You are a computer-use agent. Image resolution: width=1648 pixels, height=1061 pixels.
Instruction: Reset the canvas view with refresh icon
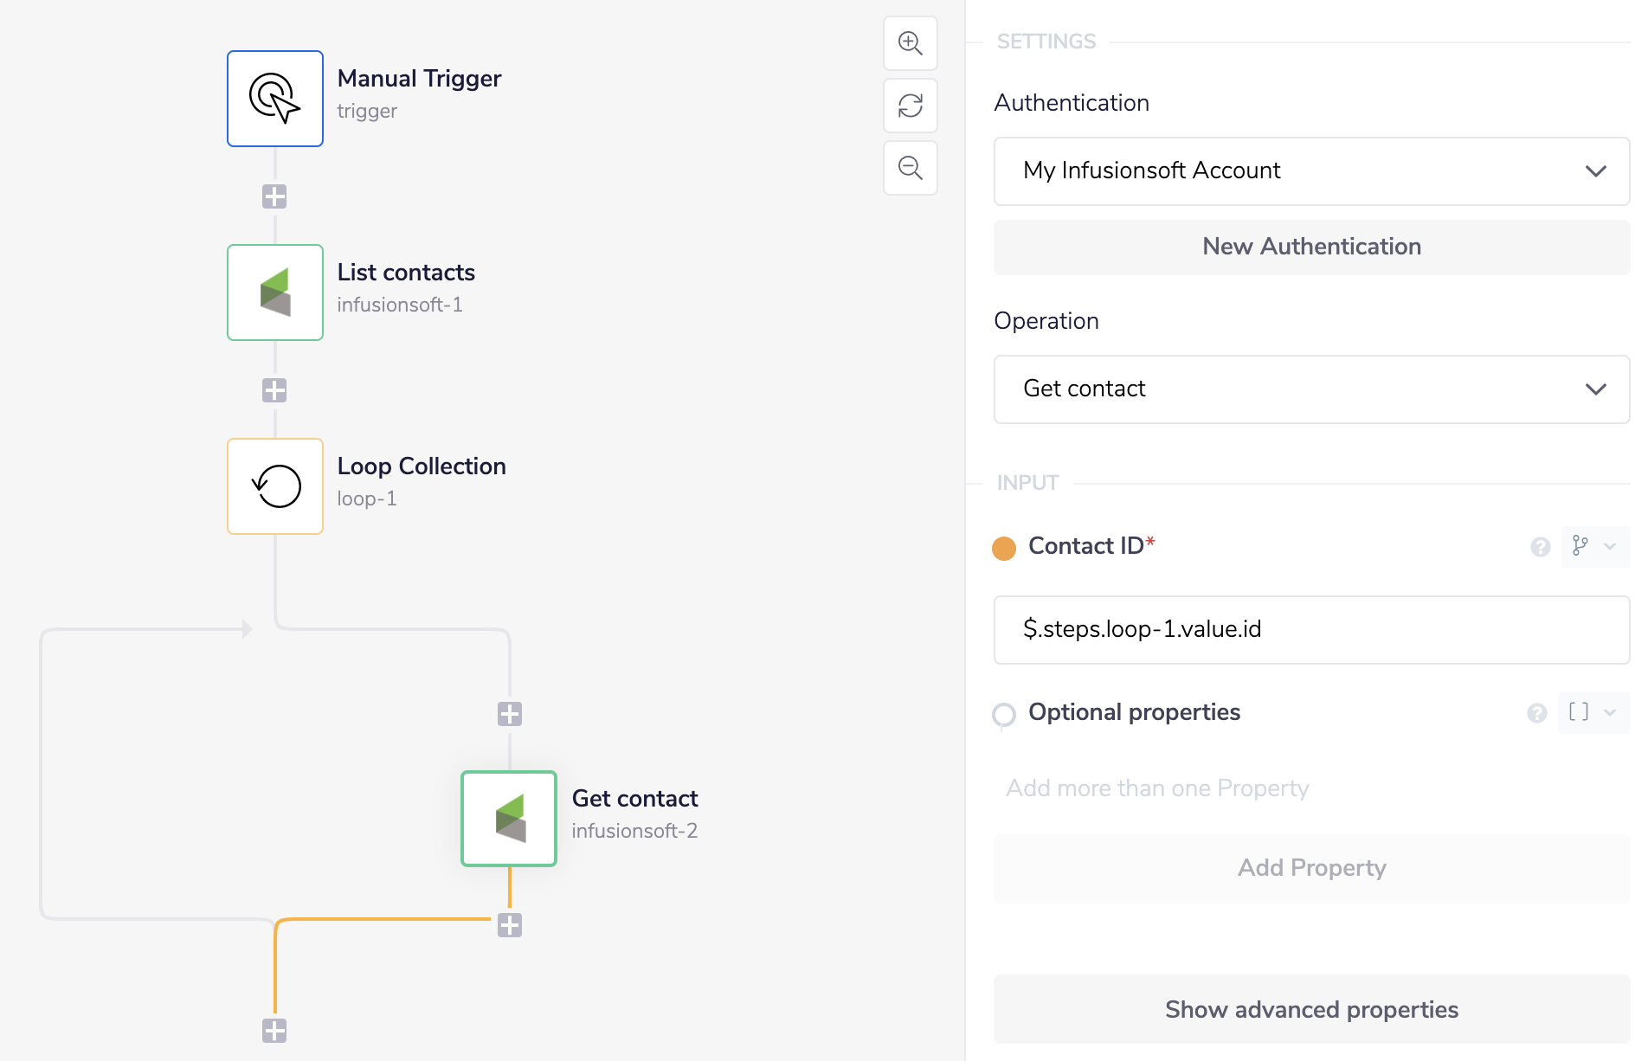click(910, 106)
